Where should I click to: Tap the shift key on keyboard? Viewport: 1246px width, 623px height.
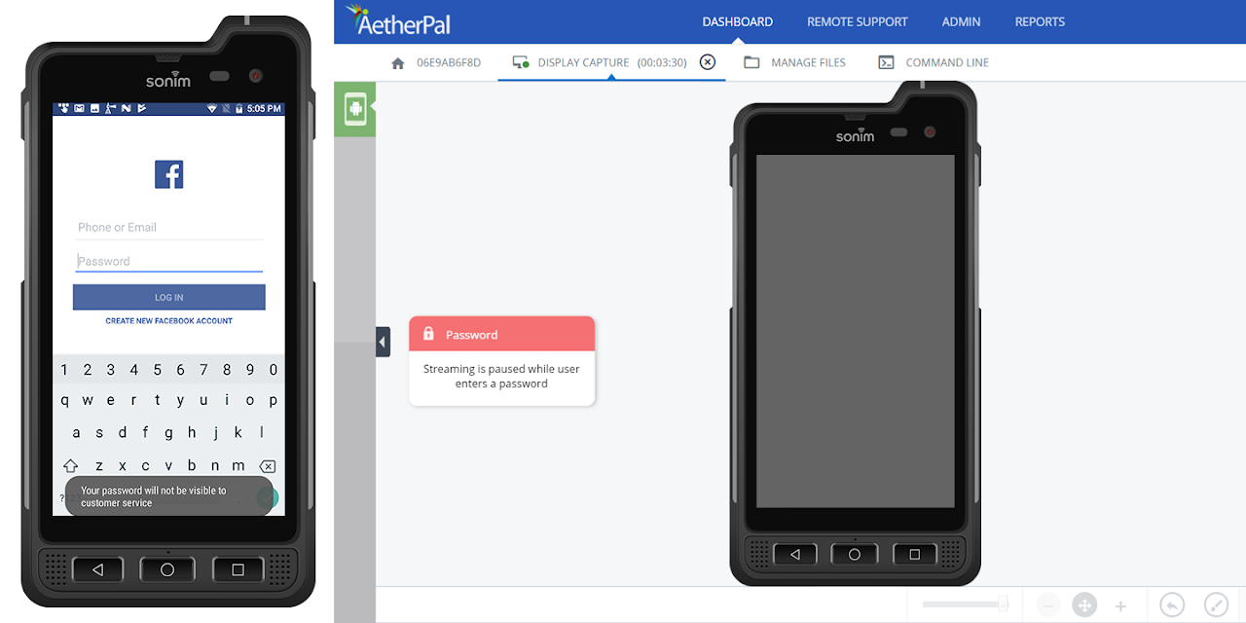coord(71,465)
